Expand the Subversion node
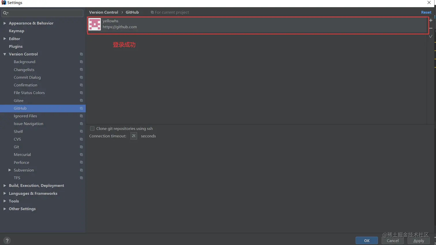The image size is (436, 245). pos(10,170)
